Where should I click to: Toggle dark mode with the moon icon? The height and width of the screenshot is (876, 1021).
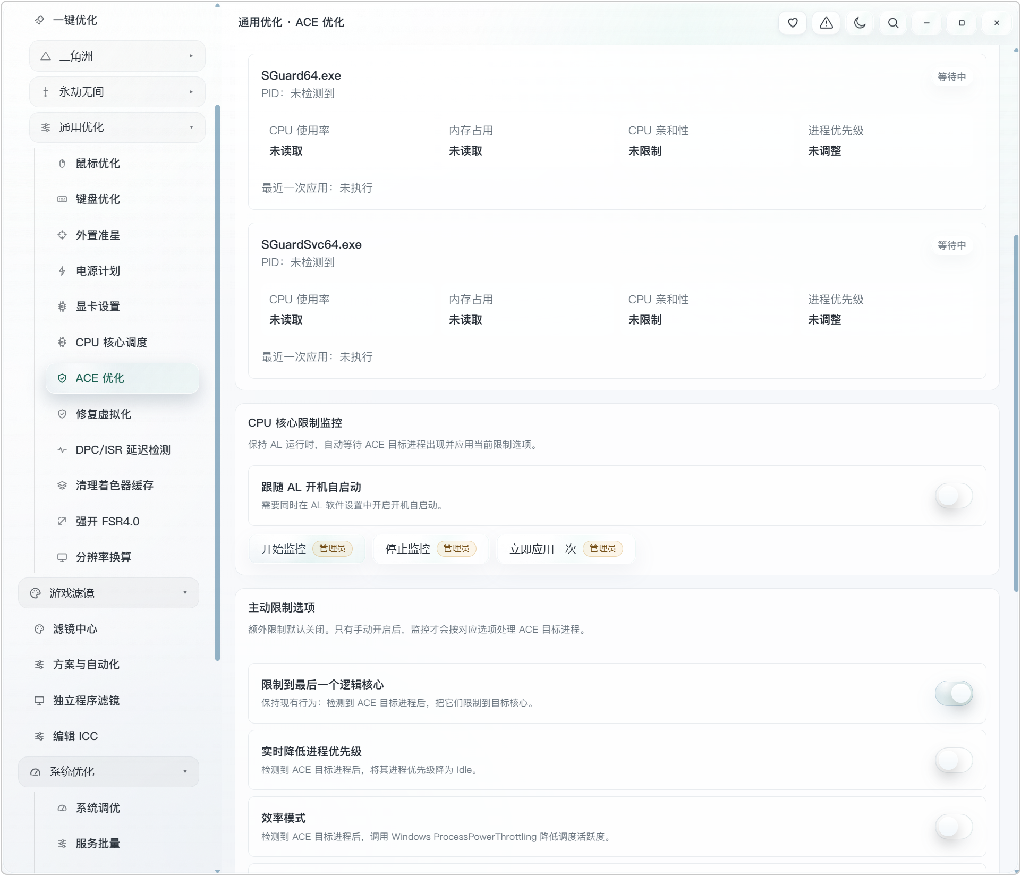(860, 23)
